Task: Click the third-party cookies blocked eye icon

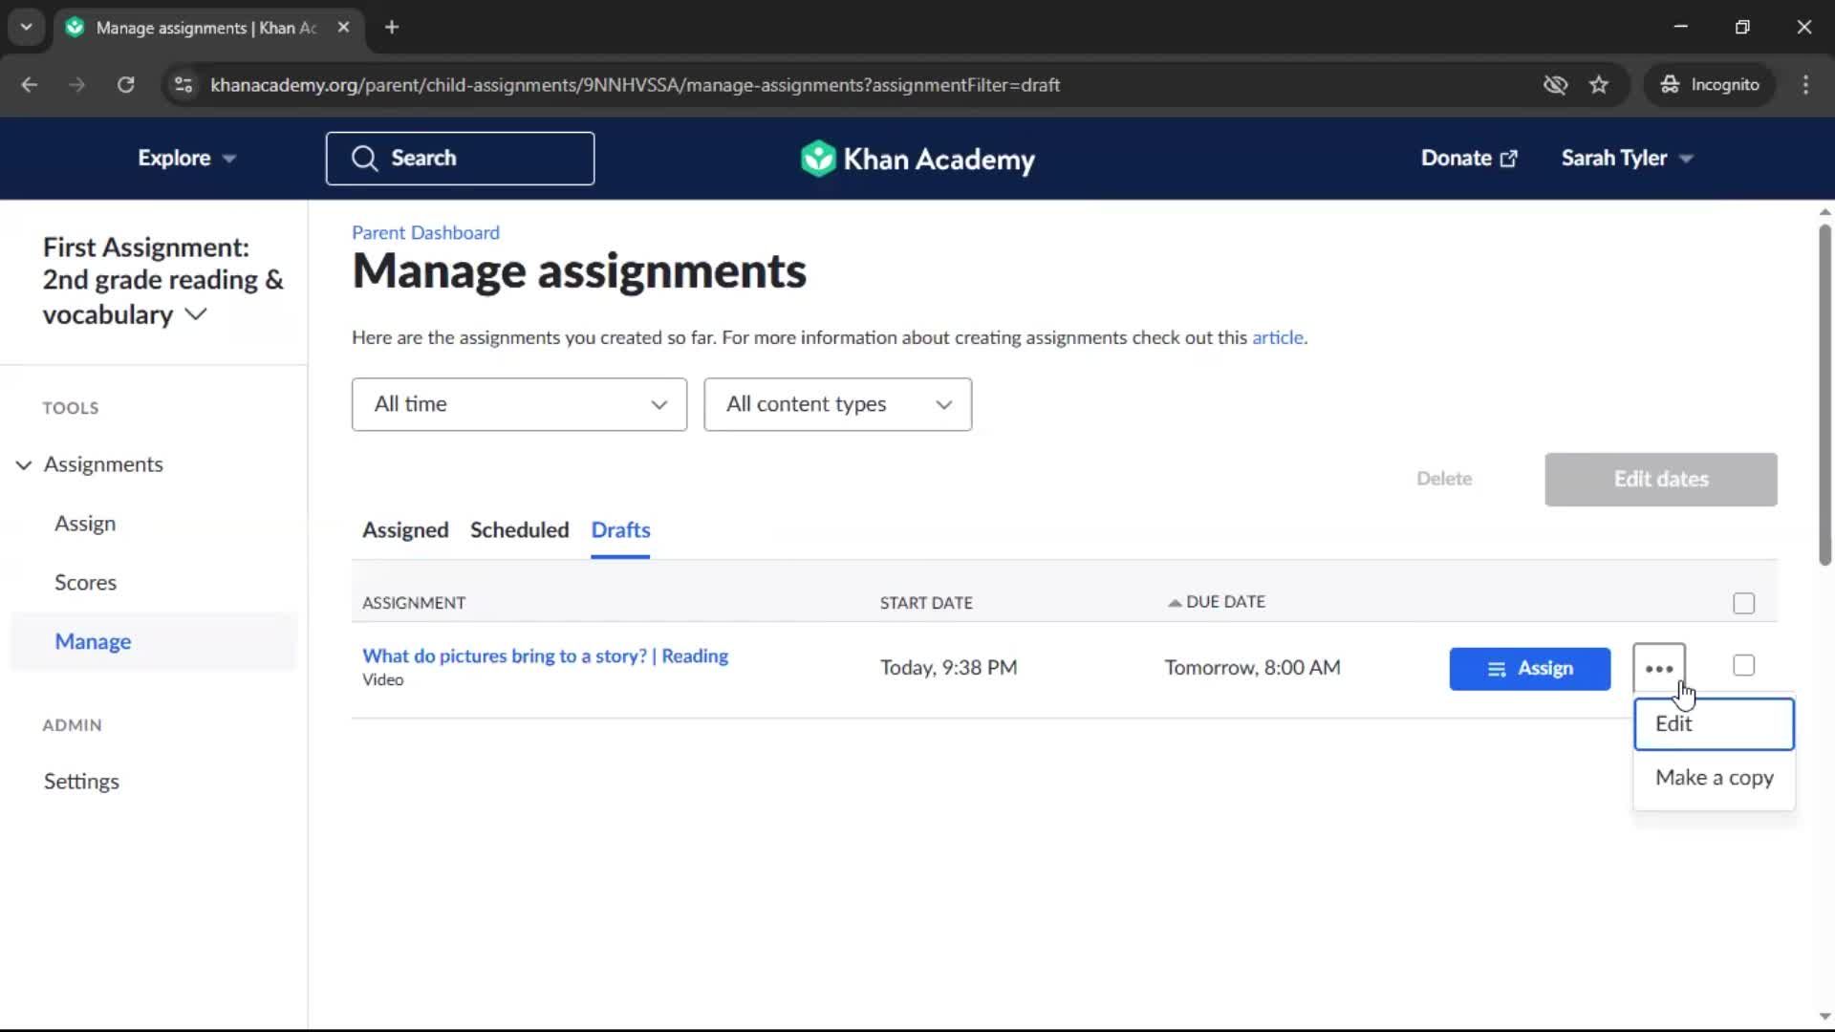Action: coord(1555,84)
